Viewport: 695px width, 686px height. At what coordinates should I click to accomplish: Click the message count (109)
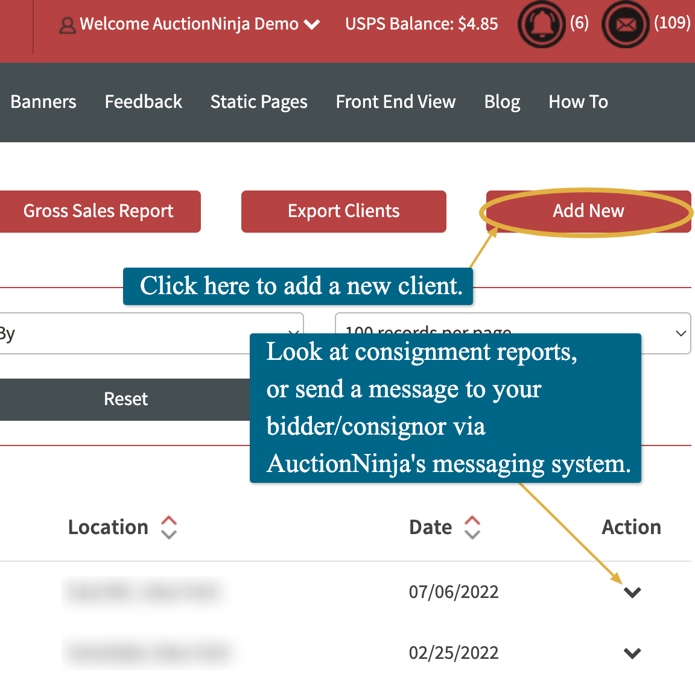(673, 22)
